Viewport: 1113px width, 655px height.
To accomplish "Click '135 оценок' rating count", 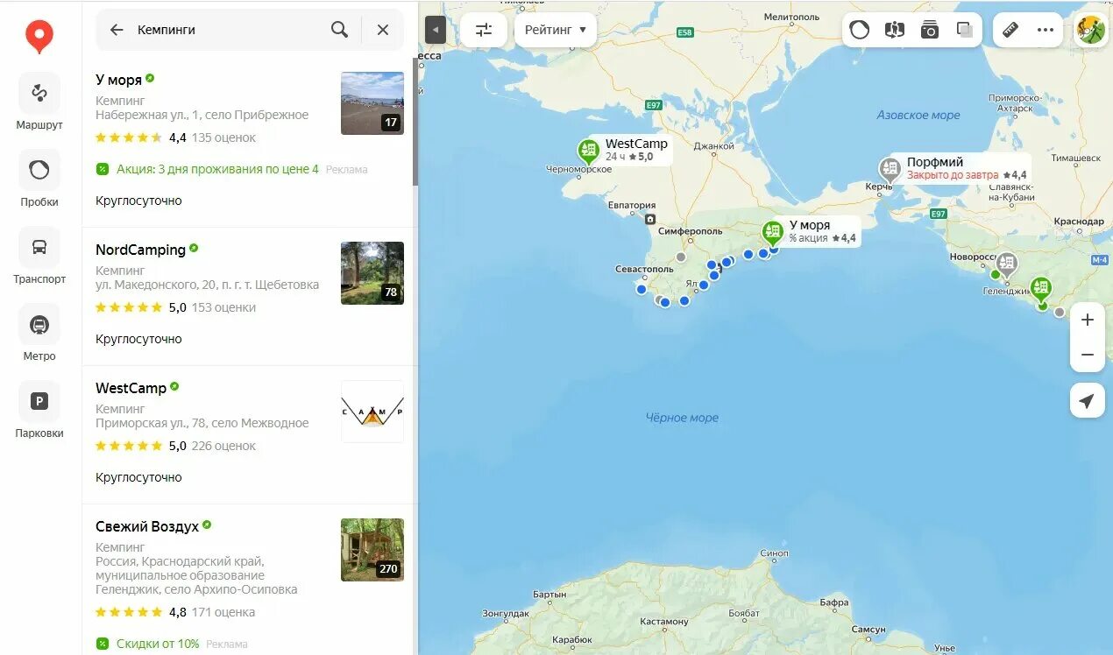I will coord(223,137).
